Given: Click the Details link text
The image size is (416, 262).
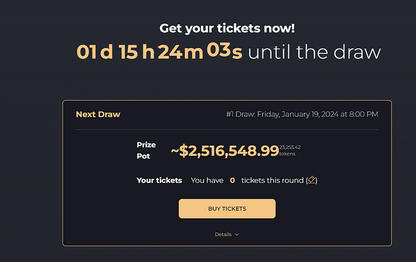Looking at the screenshot, I should (223, 235).
